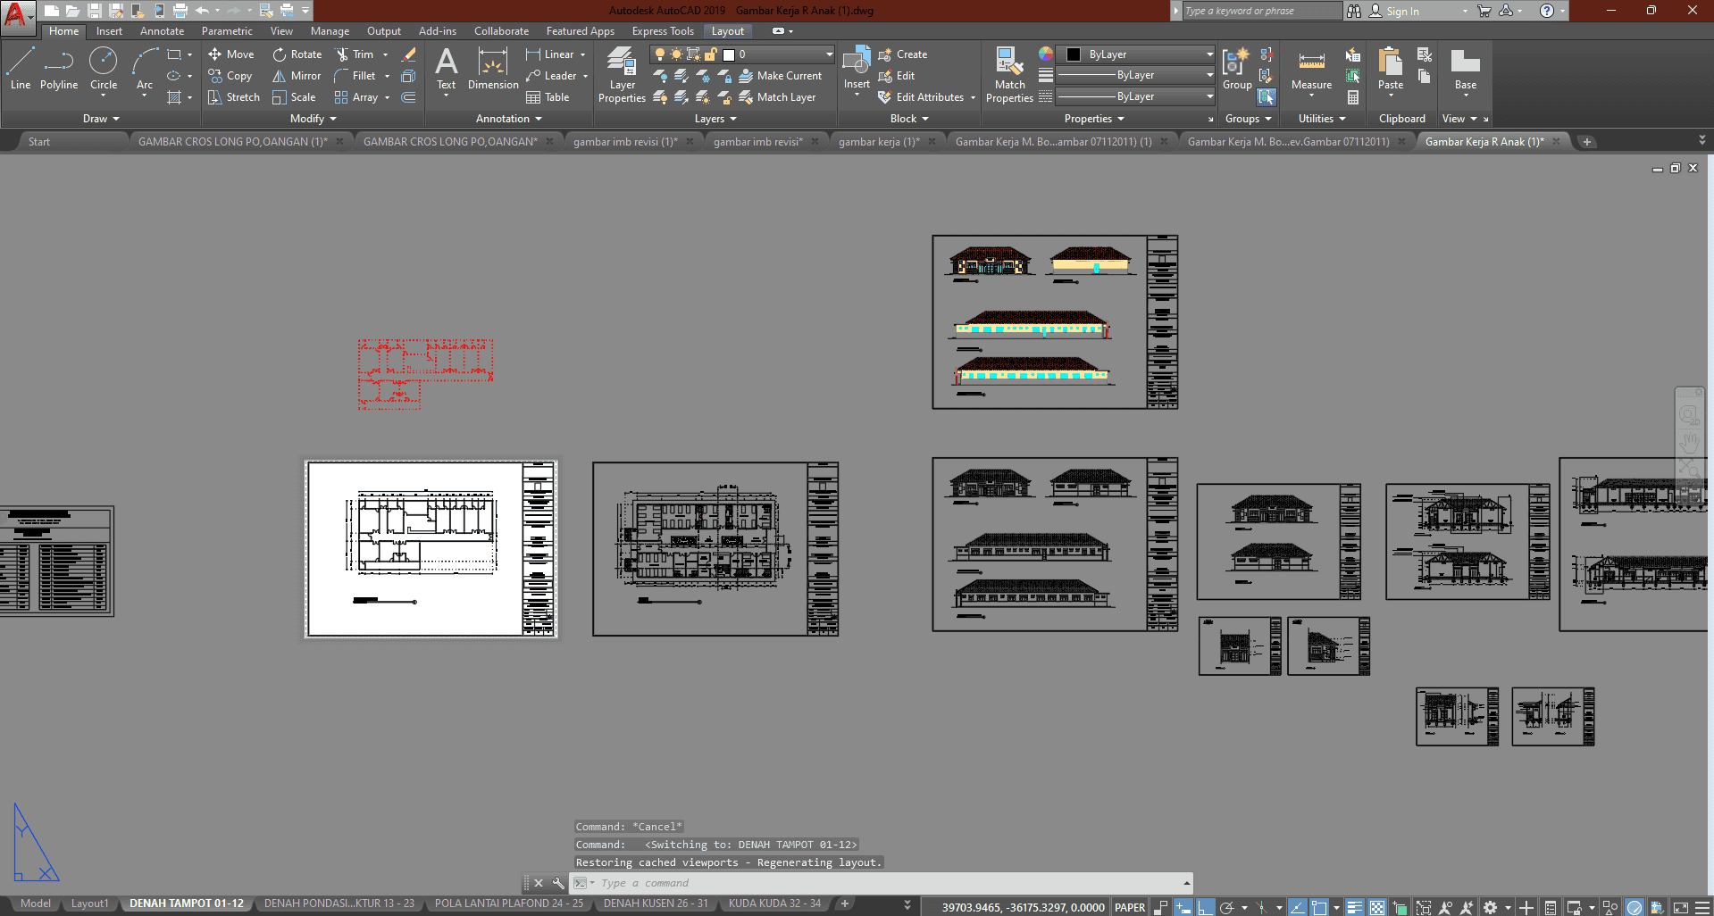Open the Quick Calculator icon
Screen dimensions: 1714x916
pyautogui.click(x=1353, y=97)
